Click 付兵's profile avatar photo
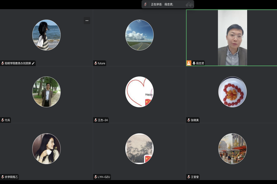 click(x=46, y=92)
